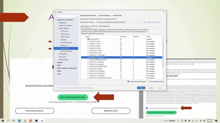Screen dimensions: 220x123
Task: Switch to PowerPoint on the taskbar
Action: coord(31,121)
